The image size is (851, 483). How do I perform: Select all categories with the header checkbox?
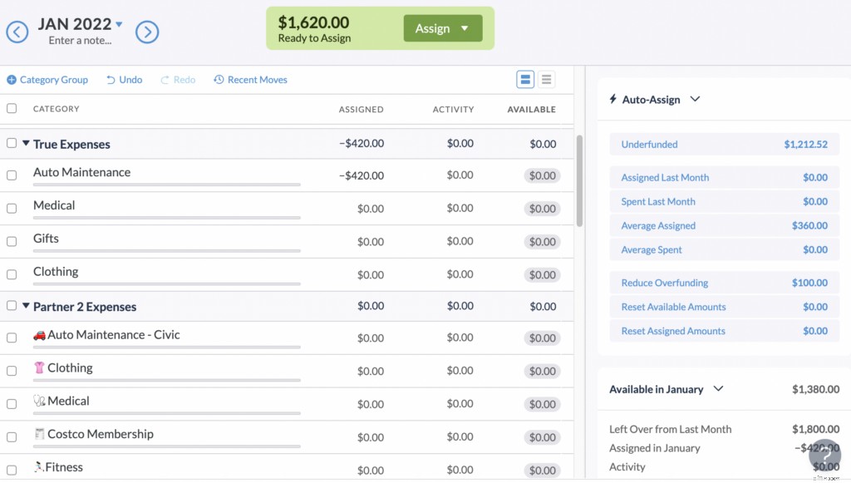(x=12, y=108)
